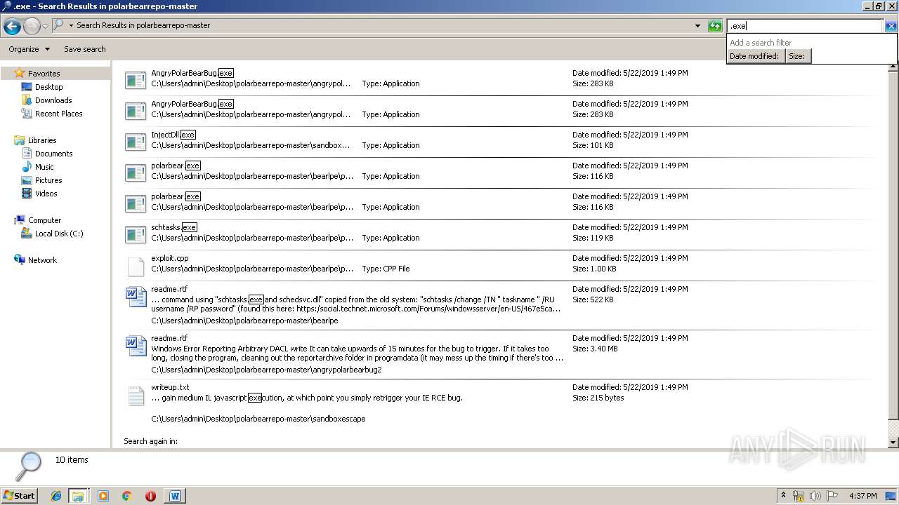Open the Documents library
The width and height of the screenshot is (899, 505).
[x=53, y=154]
